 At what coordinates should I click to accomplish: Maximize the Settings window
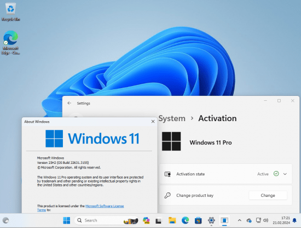coord(279,100)
